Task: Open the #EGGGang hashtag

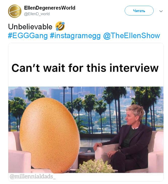Action: (x=28, y=36)
